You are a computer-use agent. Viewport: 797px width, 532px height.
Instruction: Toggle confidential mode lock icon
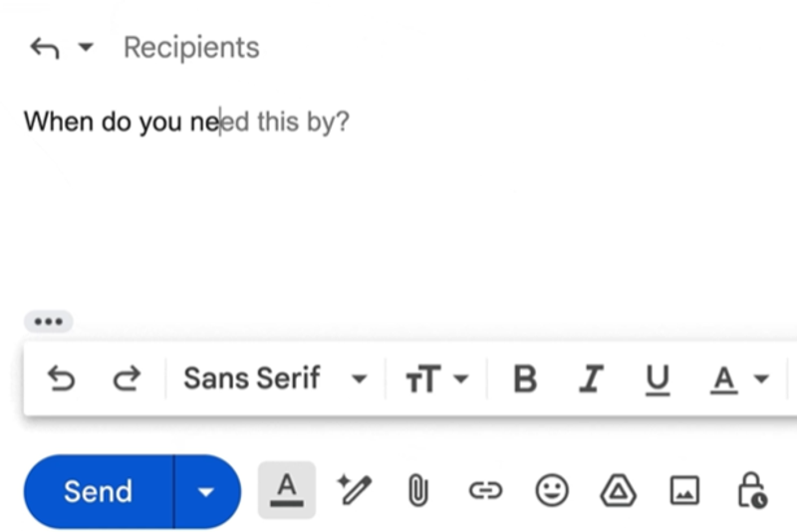point(750,490)
